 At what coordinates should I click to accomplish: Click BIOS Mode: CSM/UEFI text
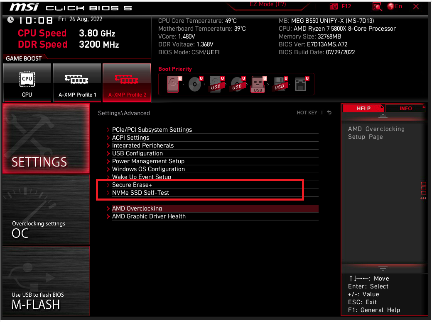click(189, 52)
